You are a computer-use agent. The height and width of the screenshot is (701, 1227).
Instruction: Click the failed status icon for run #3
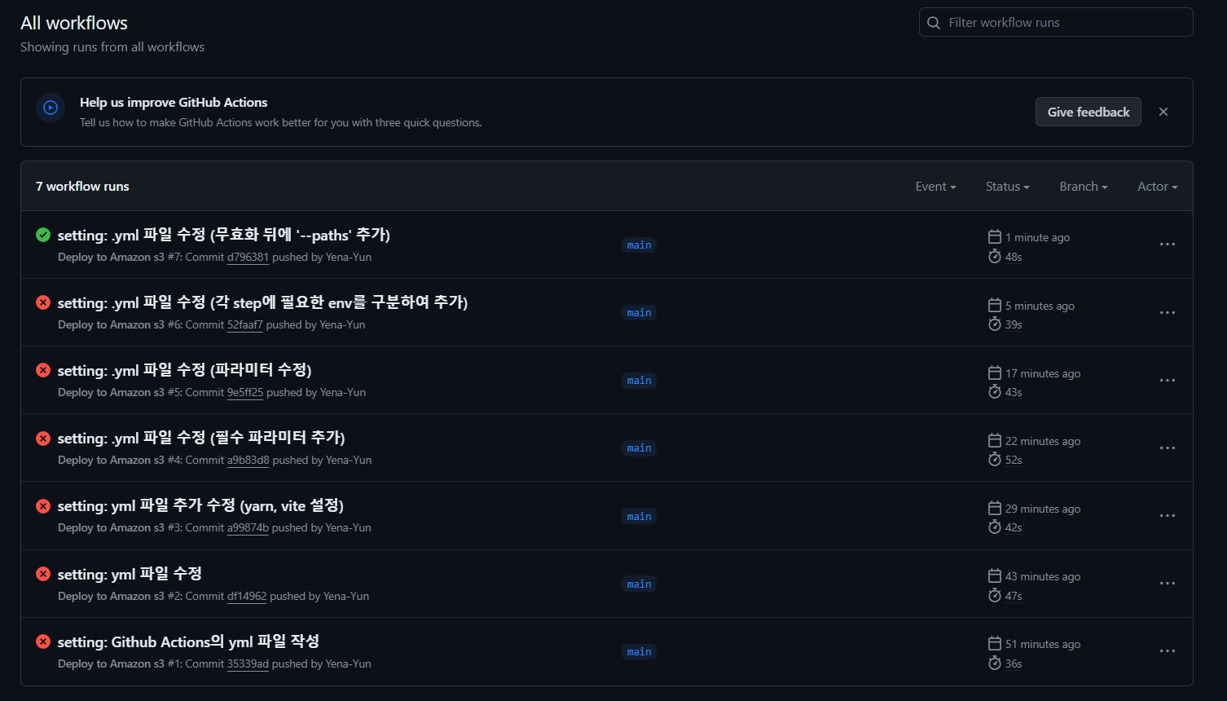[x=43, y=506]
